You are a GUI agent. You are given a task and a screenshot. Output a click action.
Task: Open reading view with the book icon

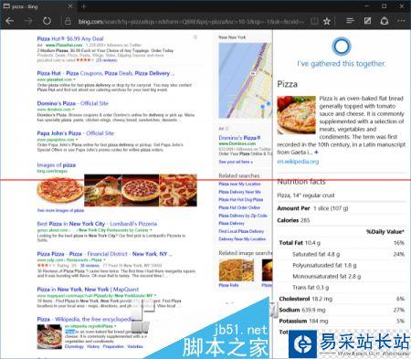click(x=314, y=21)
